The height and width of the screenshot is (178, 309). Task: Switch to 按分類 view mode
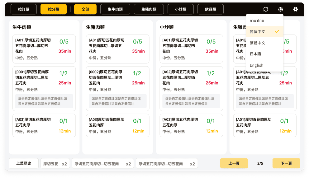pos(54,9)
